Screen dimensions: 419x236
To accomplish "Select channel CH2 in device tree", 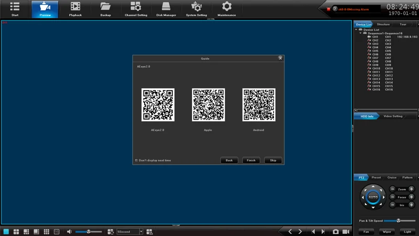I will point(379,40).
